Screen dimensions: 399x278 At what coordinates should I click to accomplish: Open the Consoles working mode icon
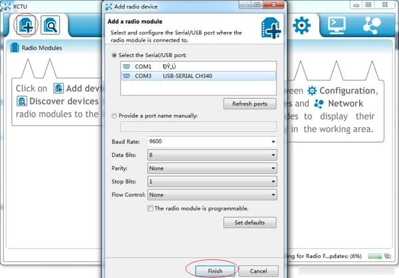pyautogui.click(x=336, y=25)
